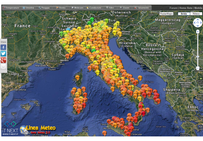The image size is (203, 141).
Task: Switch map to Rilievo view
Action: [196, 14]
